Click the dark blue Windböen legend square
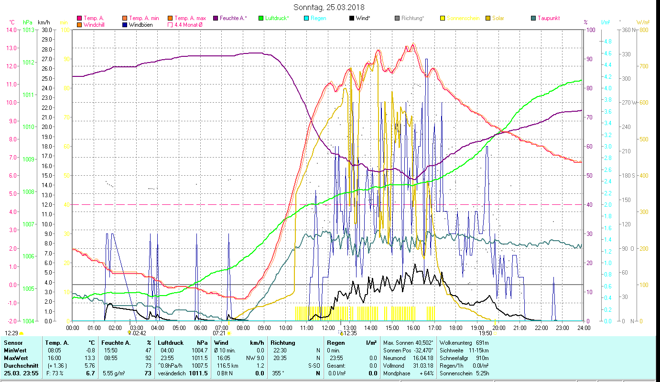Screen dimensions: 660x382 (125, 25)
